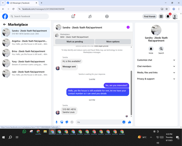Open the purple conversation info icon
The image size is (182, 146).
pos(128,27)
